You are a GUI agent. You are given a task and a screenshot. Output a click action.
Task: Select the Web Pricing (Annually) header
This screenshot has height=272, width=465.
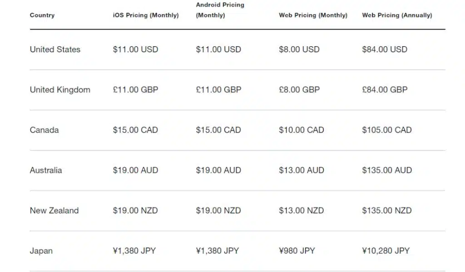(397, 15)
